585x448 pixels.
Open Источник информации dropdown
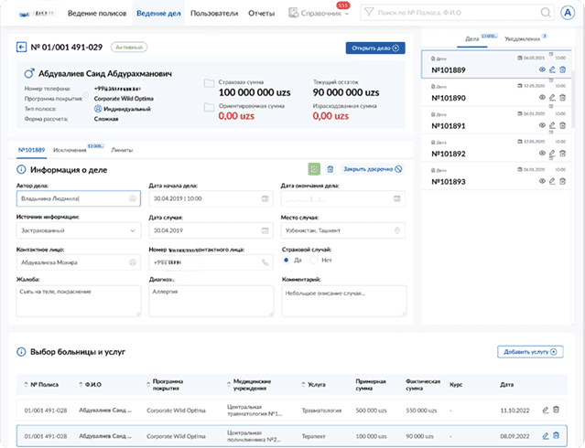(79, 230)
